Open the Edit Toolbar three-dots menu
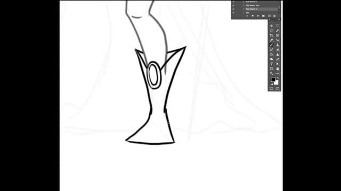This screenshot has height=191, width=341. point(278,73)
